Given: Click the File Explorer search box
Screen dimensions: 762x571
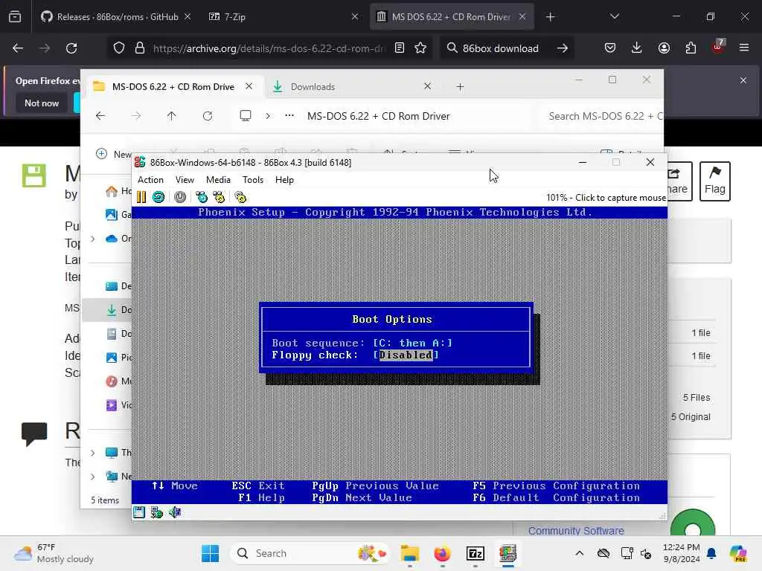Looking at the screenshot, I should pyautogui.click(x=601, y=116).
